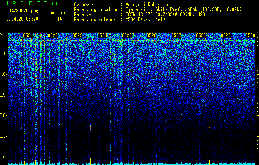Click the meteor count value 15

click(60, 19)
